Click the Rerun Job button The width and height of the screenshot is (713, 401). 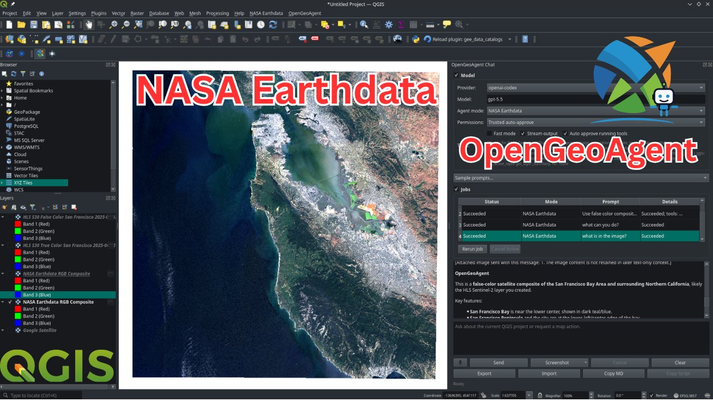[x=472, y=249]
